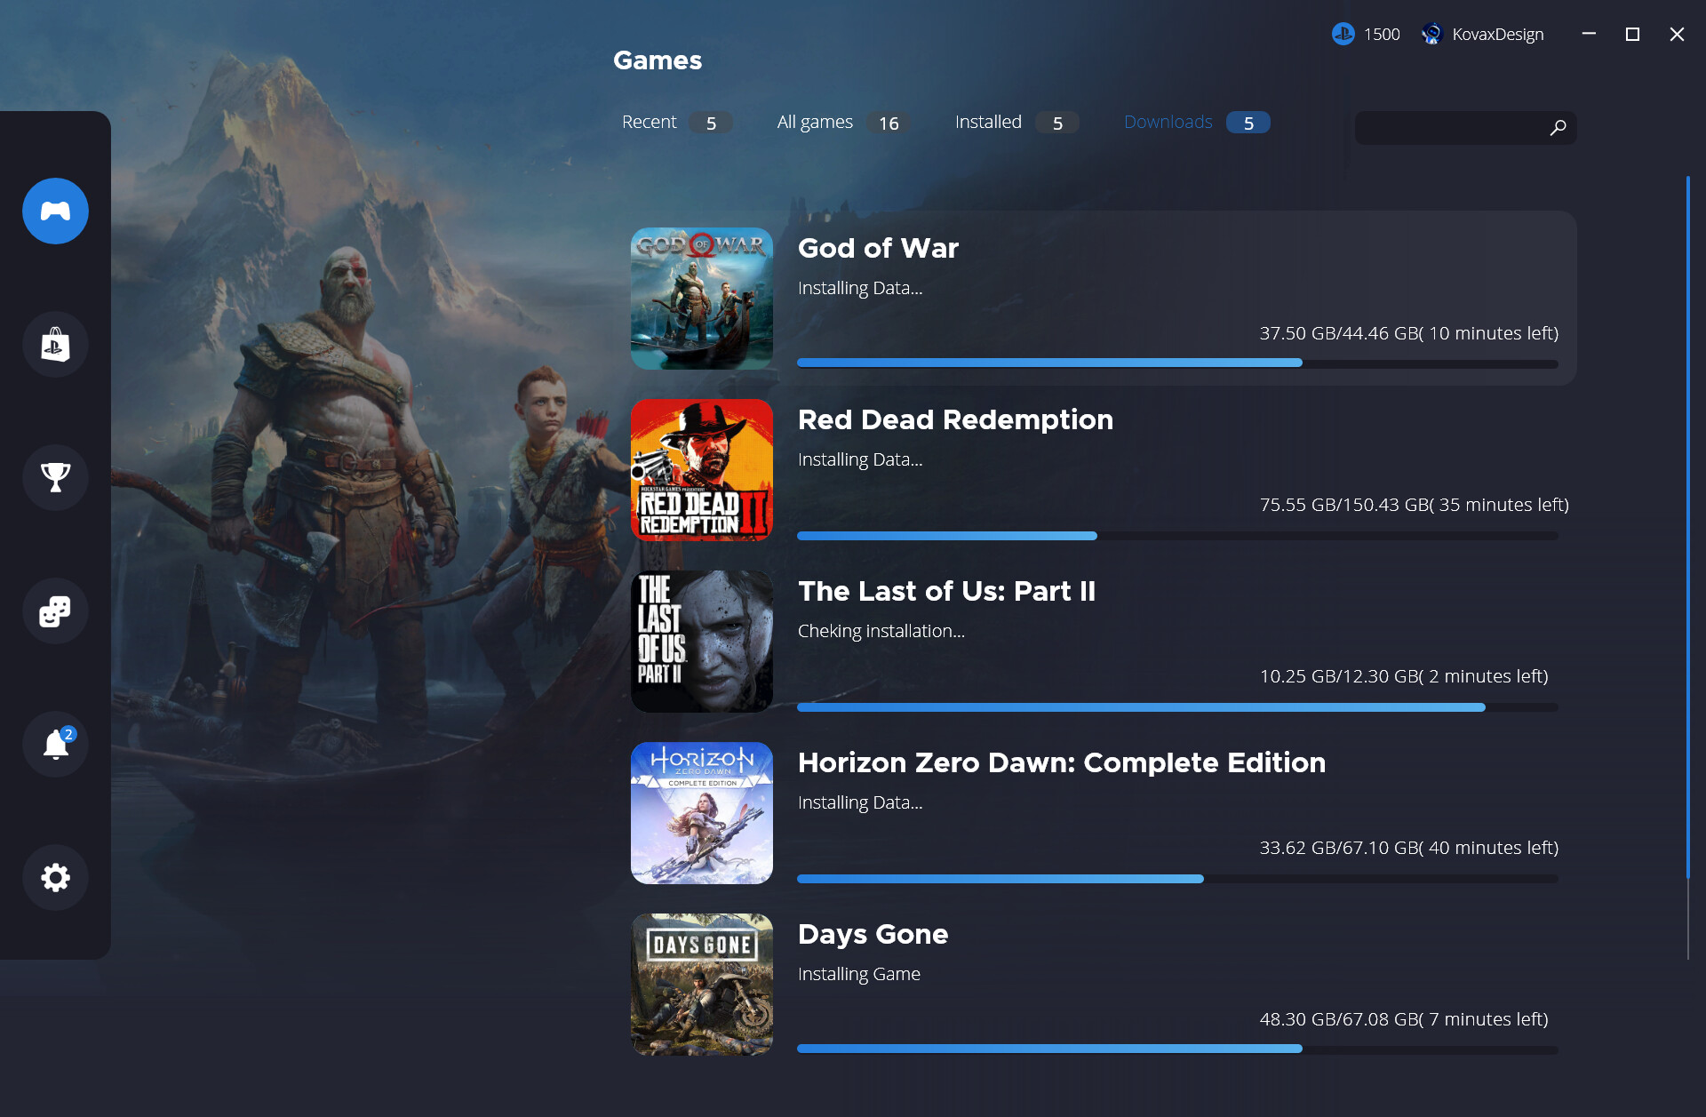The image size is (1706, 1117).
Task: Open the Trophies sidebar icon
Action: click(x=55, y=477)
